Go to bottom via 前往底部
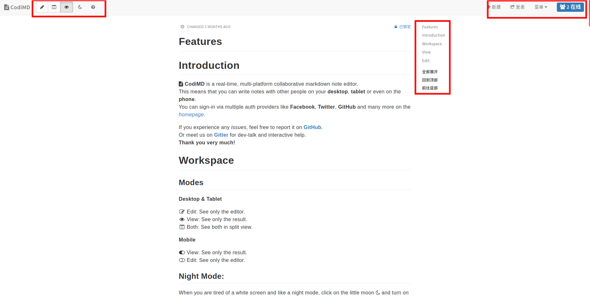Screen dimensions: 590x296 [430, 88]
